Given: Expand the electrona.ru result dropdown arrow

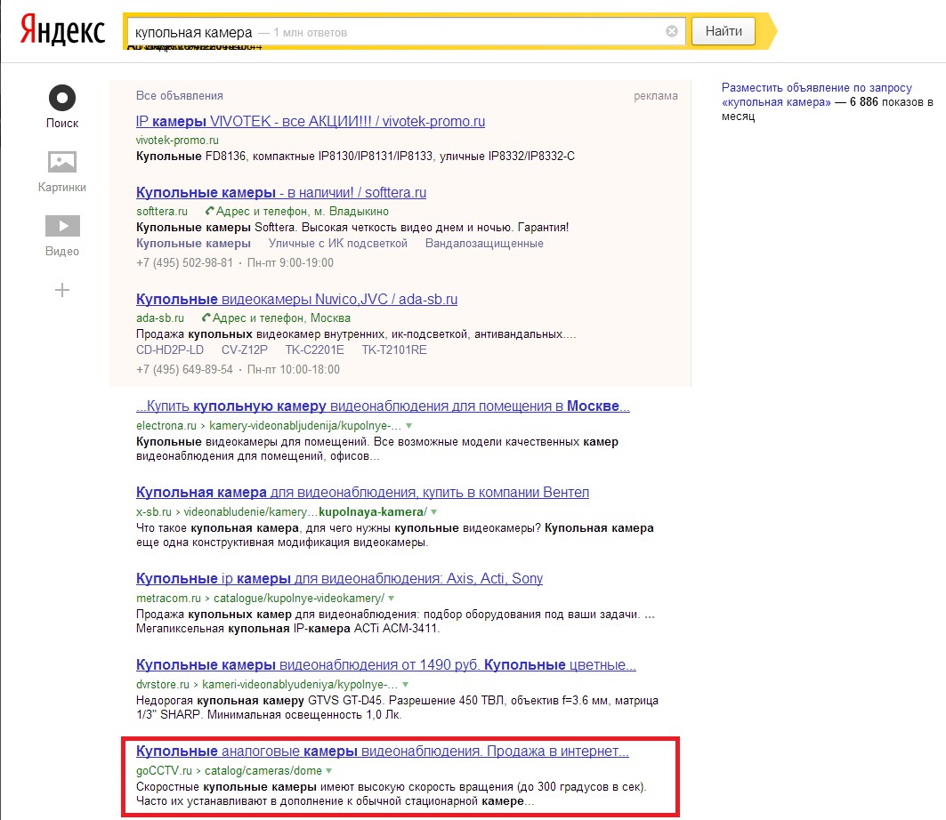Looking at the screenshot, I should pyautogui.click(x=408, y=426).
